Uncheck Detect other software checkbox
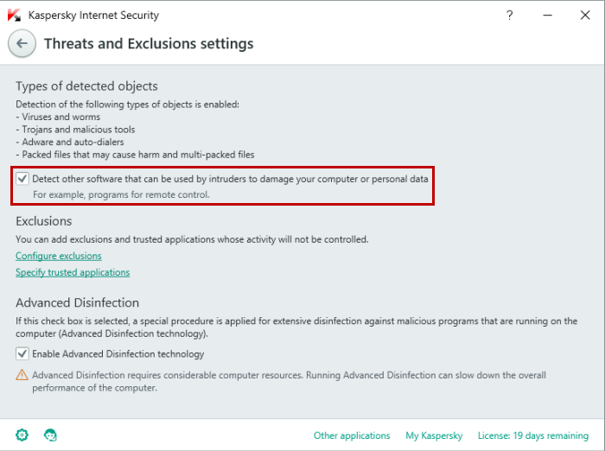This screenshot has height=451, width=605. pyautogui.click(x=22, y=179)
